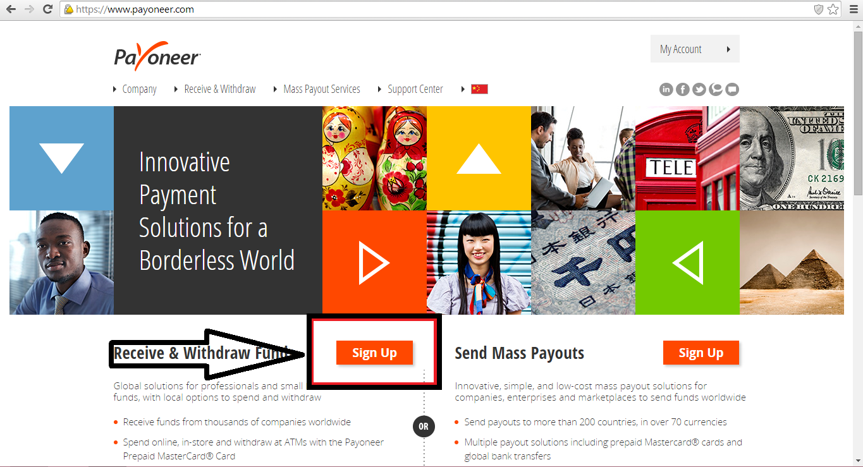The image size is (863, 467).
Task: Click the padlock icon in the address bar
Action: (x=69, y=9)
